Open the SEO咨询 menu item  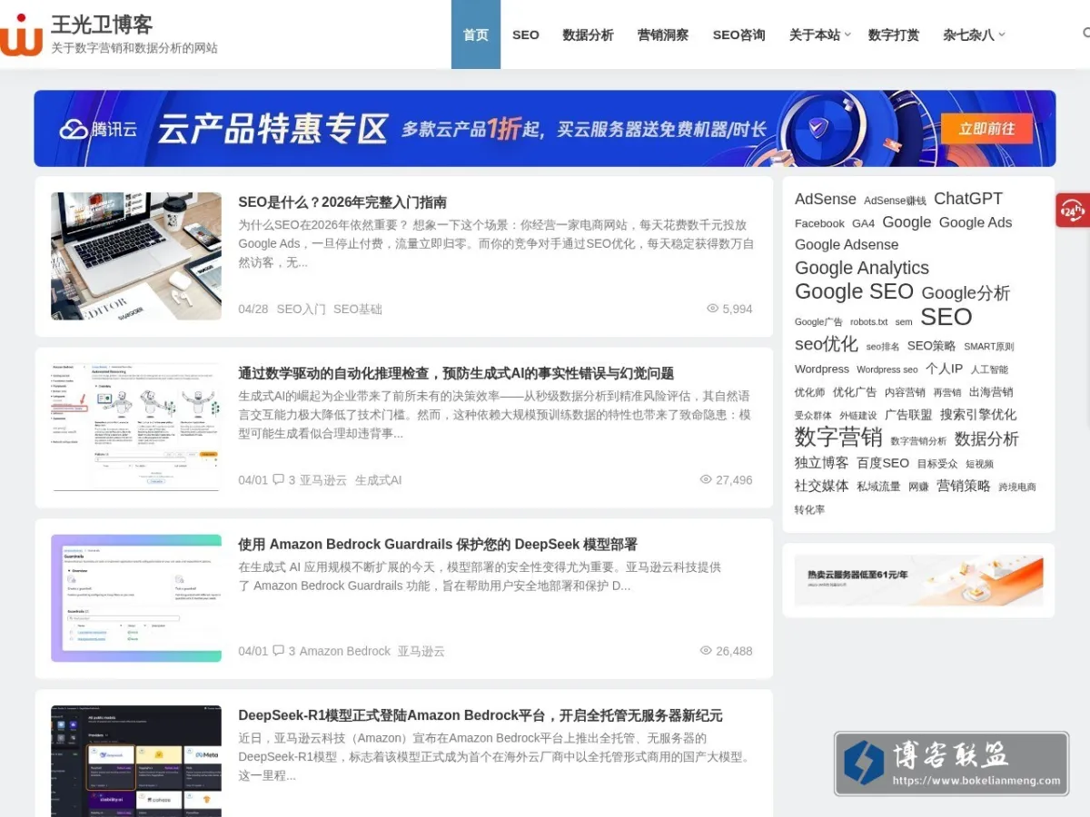coord(738,34)
